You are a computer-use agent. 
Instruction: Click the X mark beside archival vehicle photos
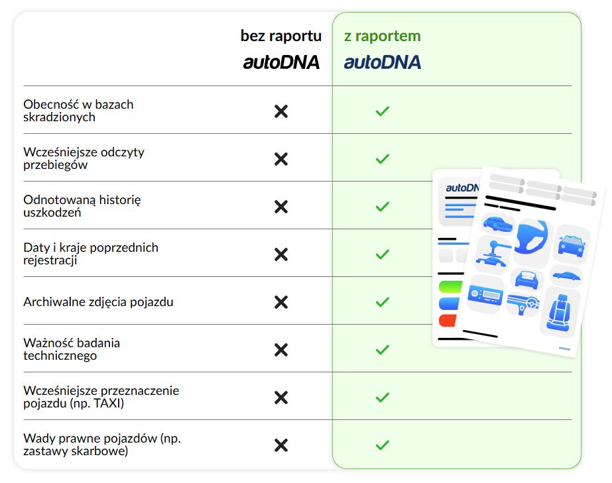pyautogui.click(x=281, y=302)
